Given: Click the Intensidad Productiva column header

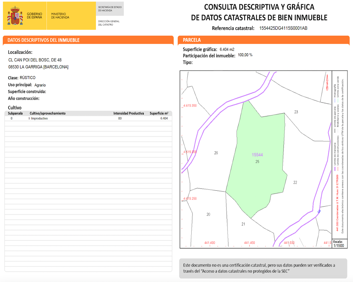Looking at the screenshot, I should [x=128, y=114].
